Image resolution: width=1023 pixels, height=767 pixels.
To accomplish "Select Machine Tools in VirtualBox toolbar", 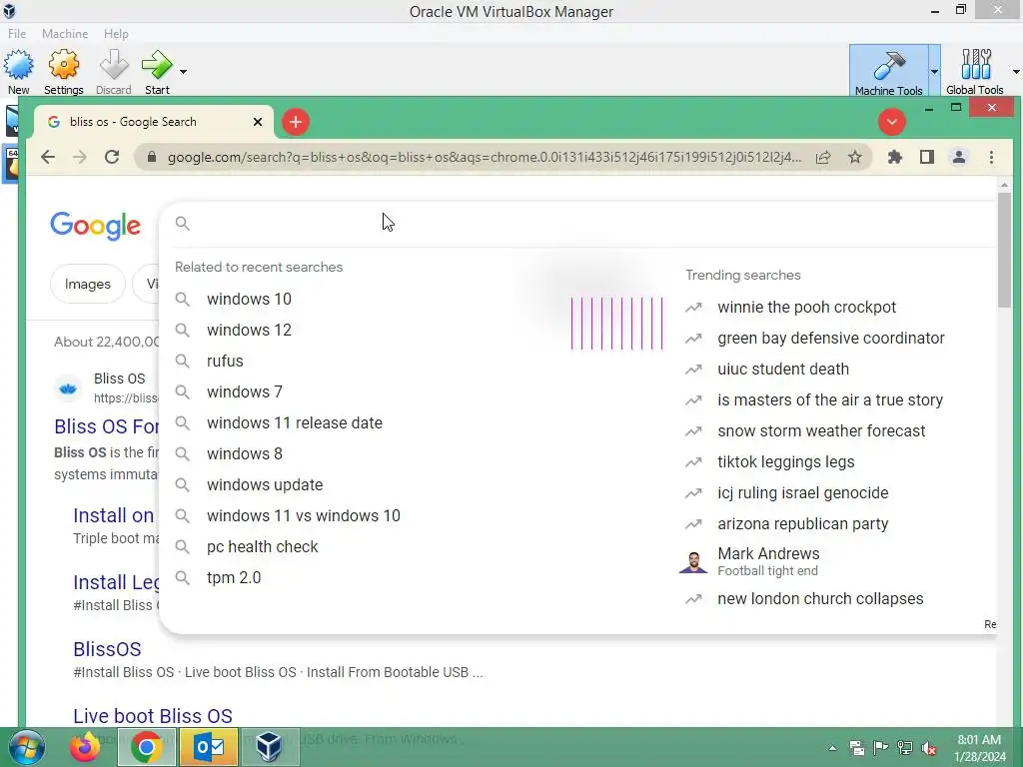I will [x=888, y=71].
